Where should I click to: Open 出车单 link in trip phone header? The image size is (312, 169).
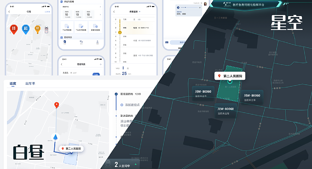click(47, 12)
